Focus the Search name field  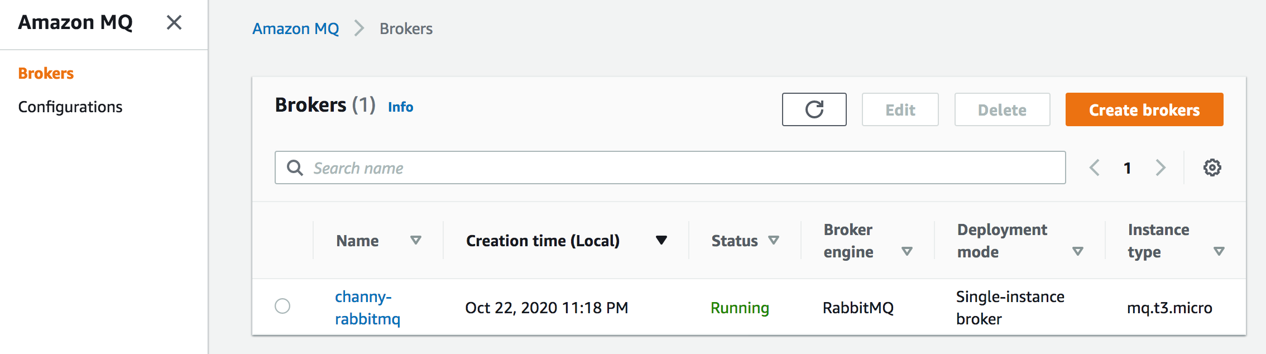point(670,168)
